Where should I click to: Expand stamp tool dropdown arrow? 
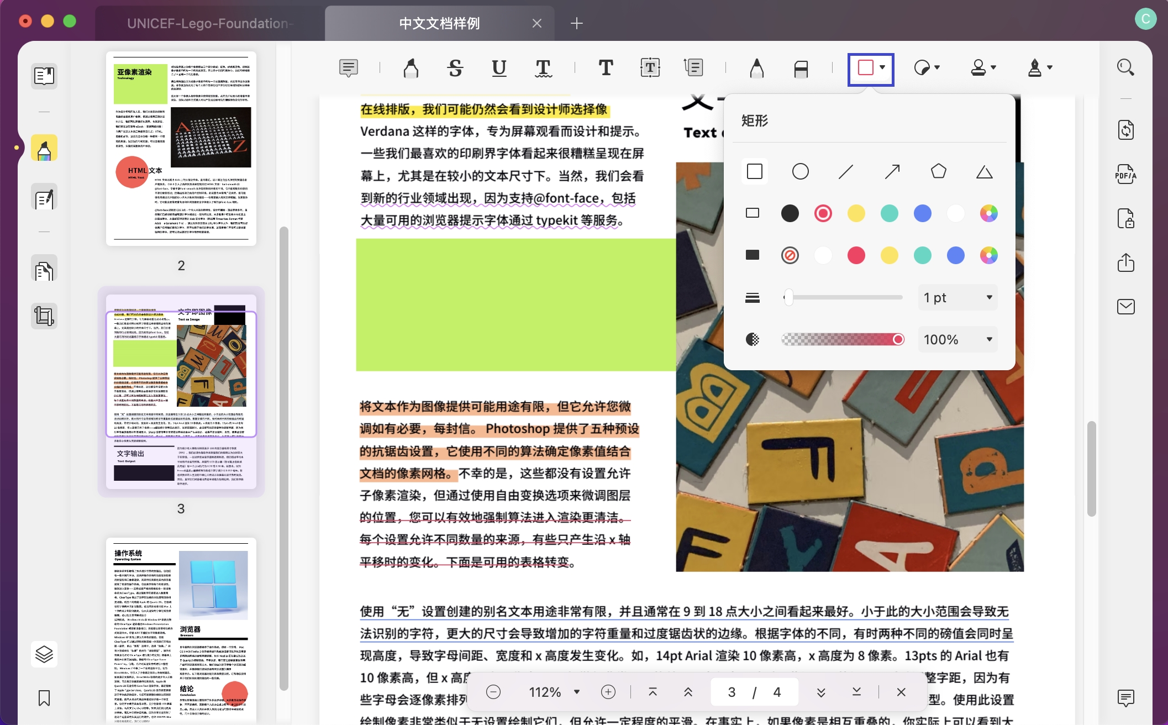coord(993,67)
